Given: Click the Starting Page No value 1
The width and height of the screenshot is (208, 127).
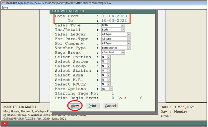Looking at the screenshot, I should (113, 93).
